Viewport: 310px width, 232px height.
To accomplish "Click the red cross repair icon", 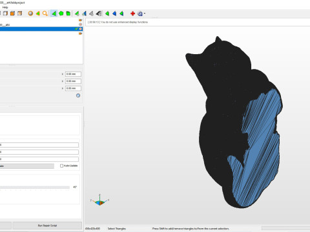I will 132,14.
